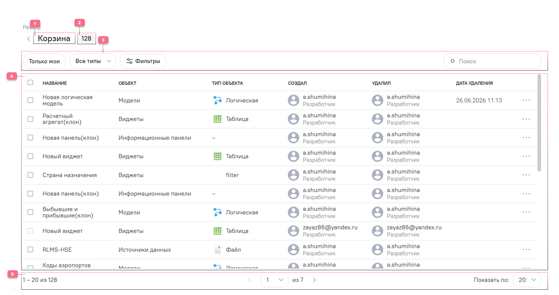Click the Реестр breadcrumb link
Image resolution: width=559 pixels, height=295 pixels.
[32, 27]
